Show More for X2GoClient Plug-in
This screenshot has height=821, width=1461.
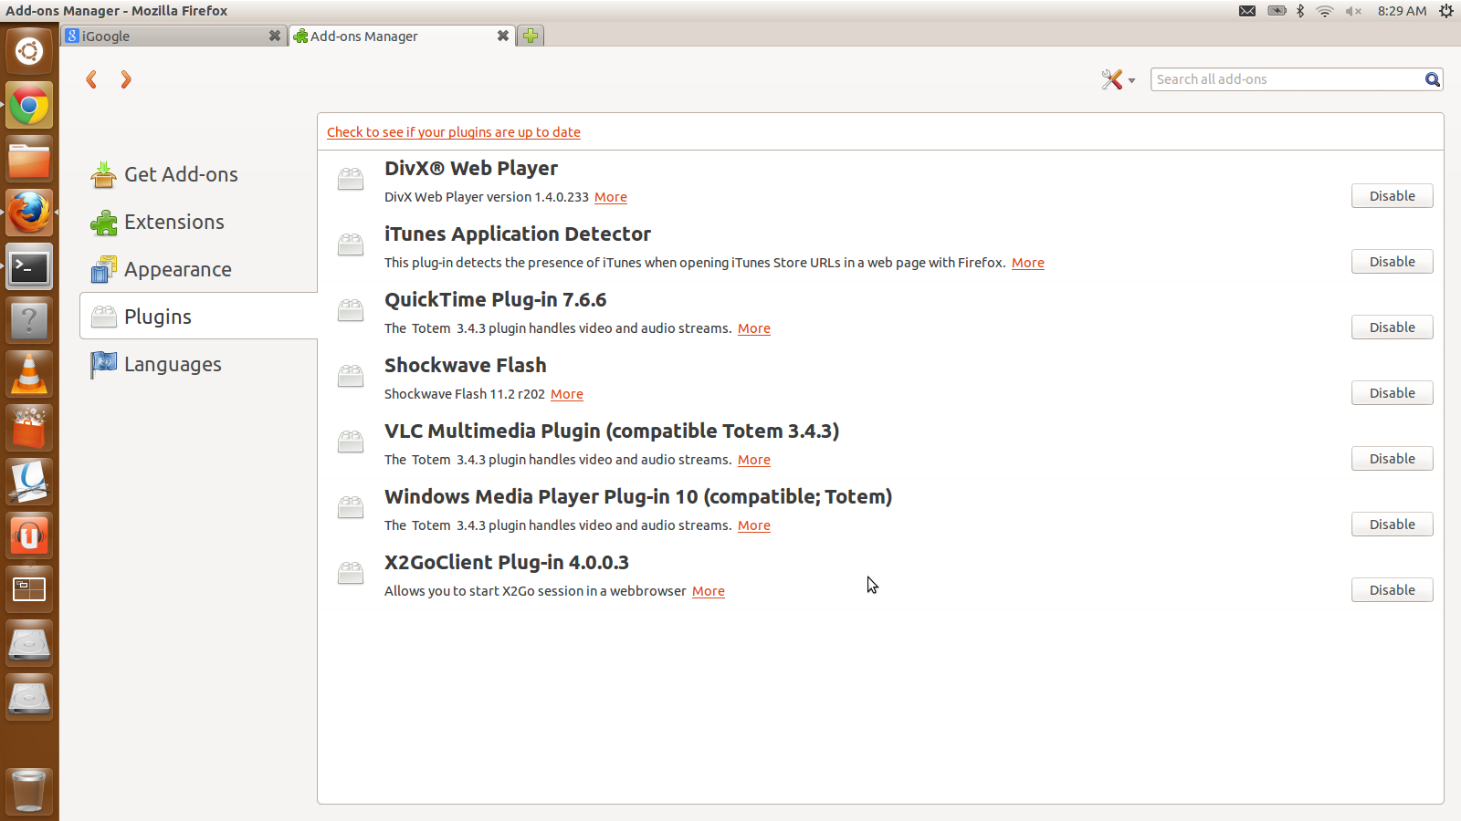(x=709, y=591)
